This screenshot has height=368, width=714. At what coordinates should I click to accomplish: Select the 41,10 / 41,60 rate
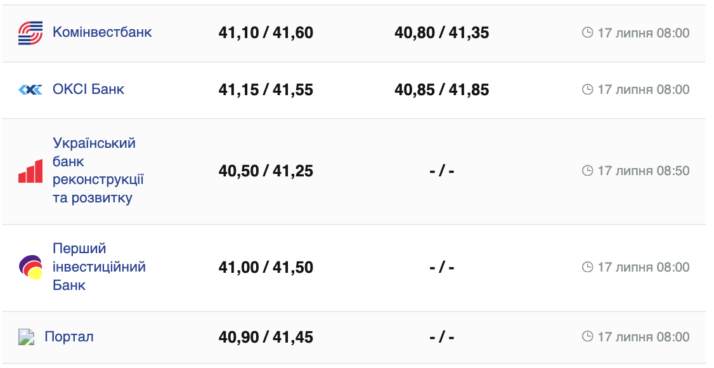point(266,32)
